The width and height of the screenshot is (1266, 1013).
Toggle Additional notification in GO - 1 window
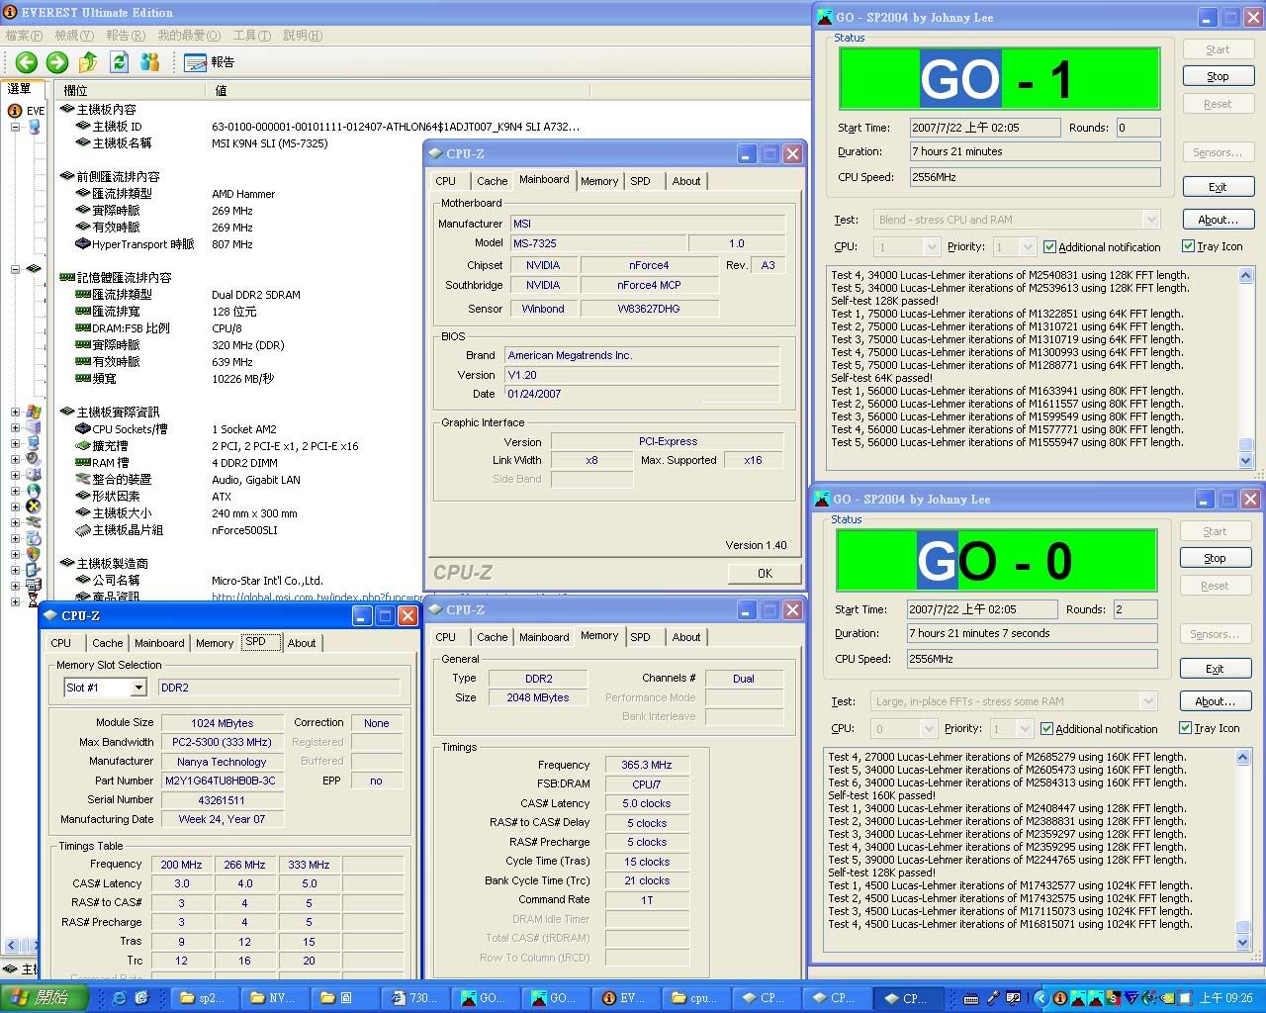[1050, 247]
